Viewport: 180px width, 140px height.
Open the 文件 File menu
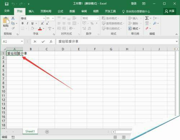pos(7,11)
